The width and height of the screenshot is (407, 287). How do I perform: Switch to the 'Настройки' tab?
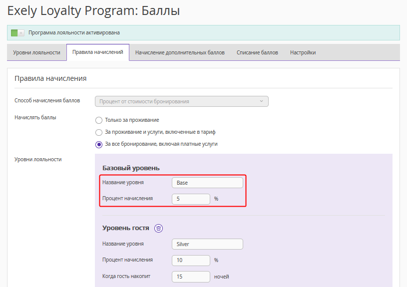[x=303, y=53]
